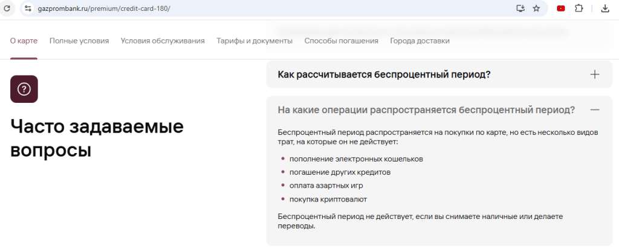Click "погашение других кредитов" list item
Viewport: 619px width, 248px height.
340,172
